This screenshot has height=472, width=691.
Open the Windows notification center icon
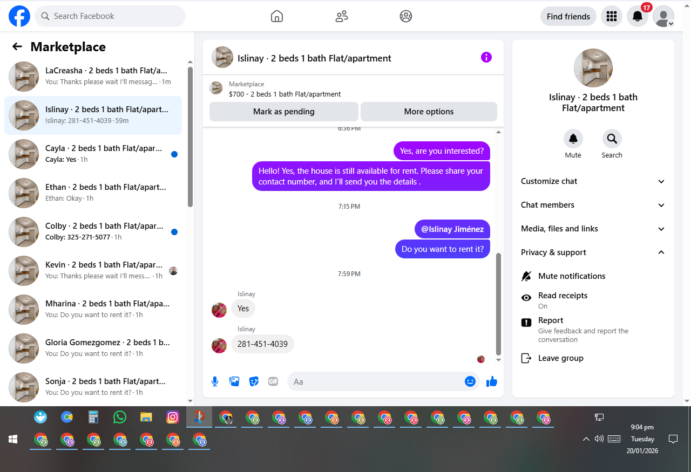pyautogui.click(x=673, y=439)
